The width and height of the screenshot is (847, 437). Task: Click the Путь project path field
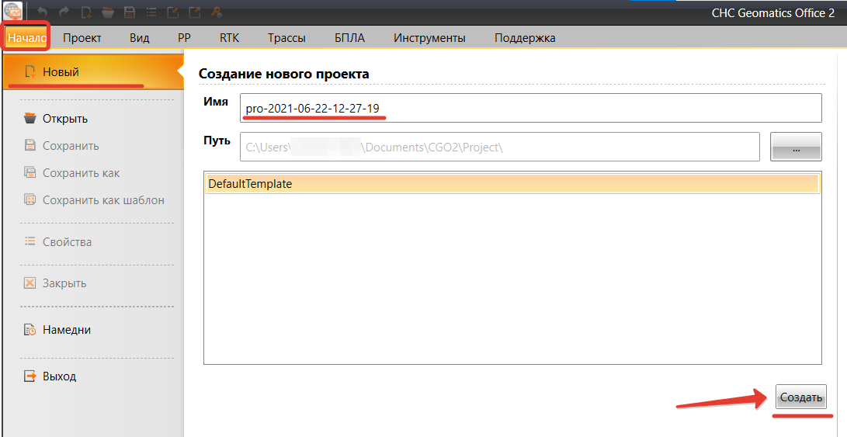tap(500, 147)
